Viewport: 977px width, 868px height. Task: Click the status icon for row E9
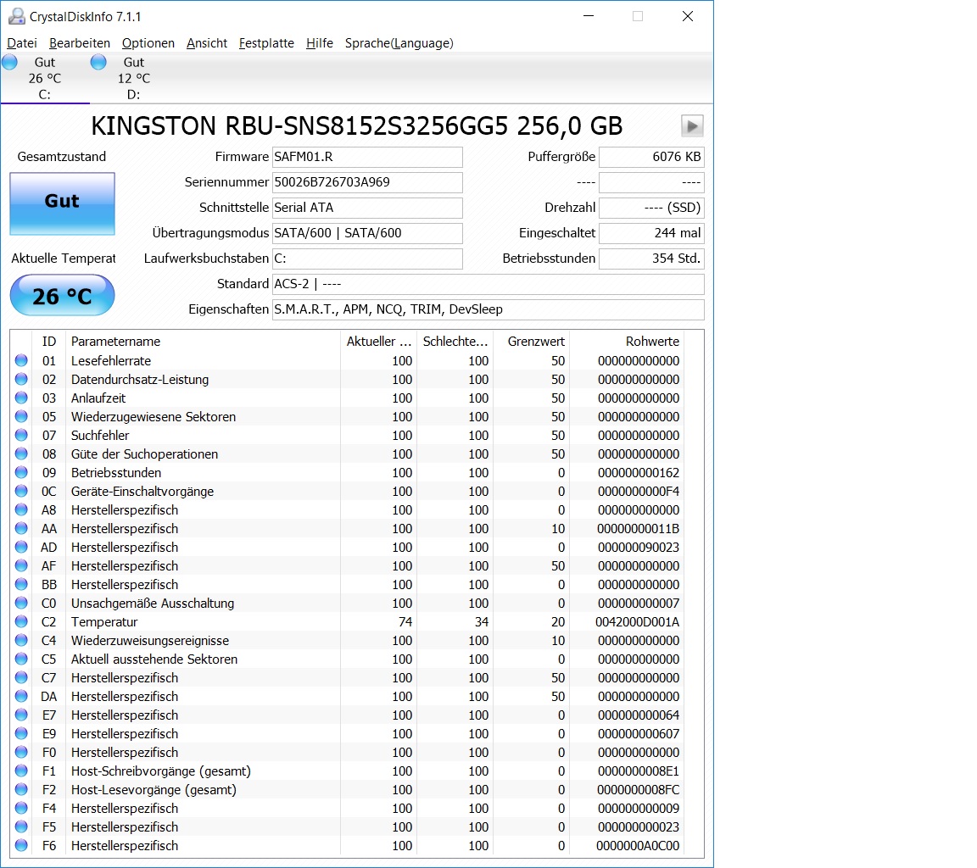click(x=21, y=733)
